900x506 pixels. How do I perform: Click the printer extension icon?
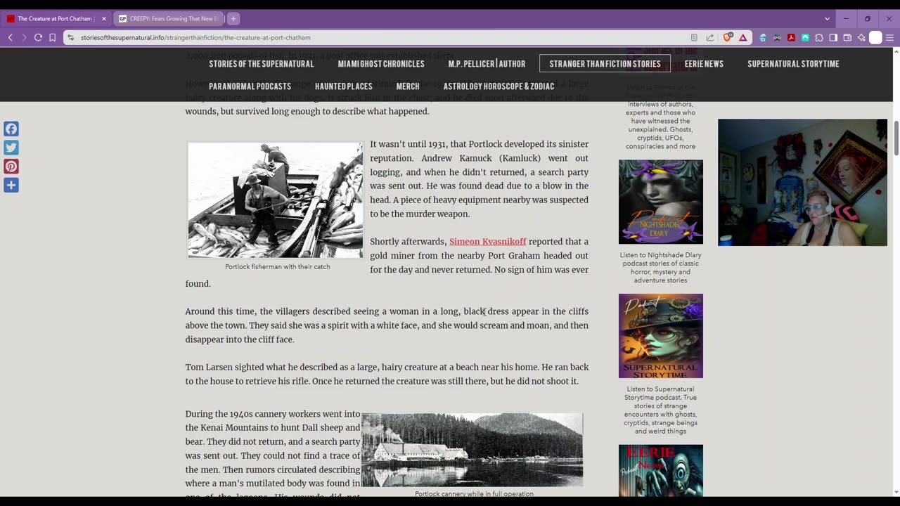pos(763,37)
